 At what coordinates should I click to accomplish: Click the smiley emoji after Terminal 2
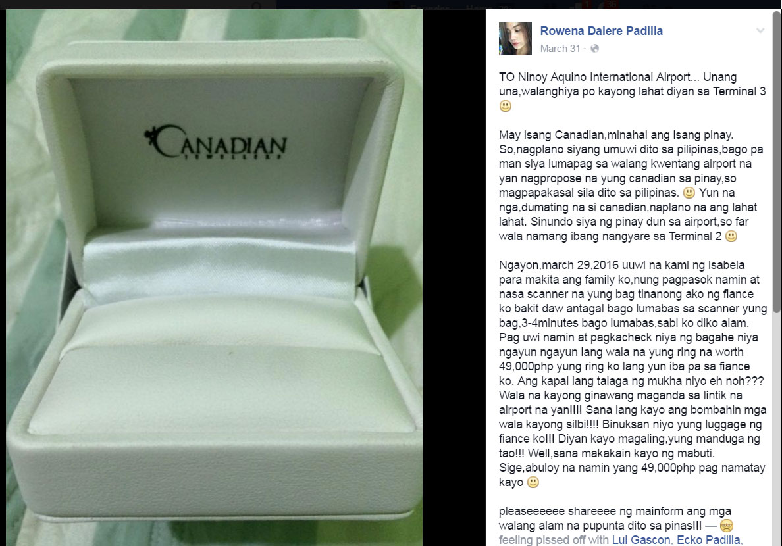731,236
